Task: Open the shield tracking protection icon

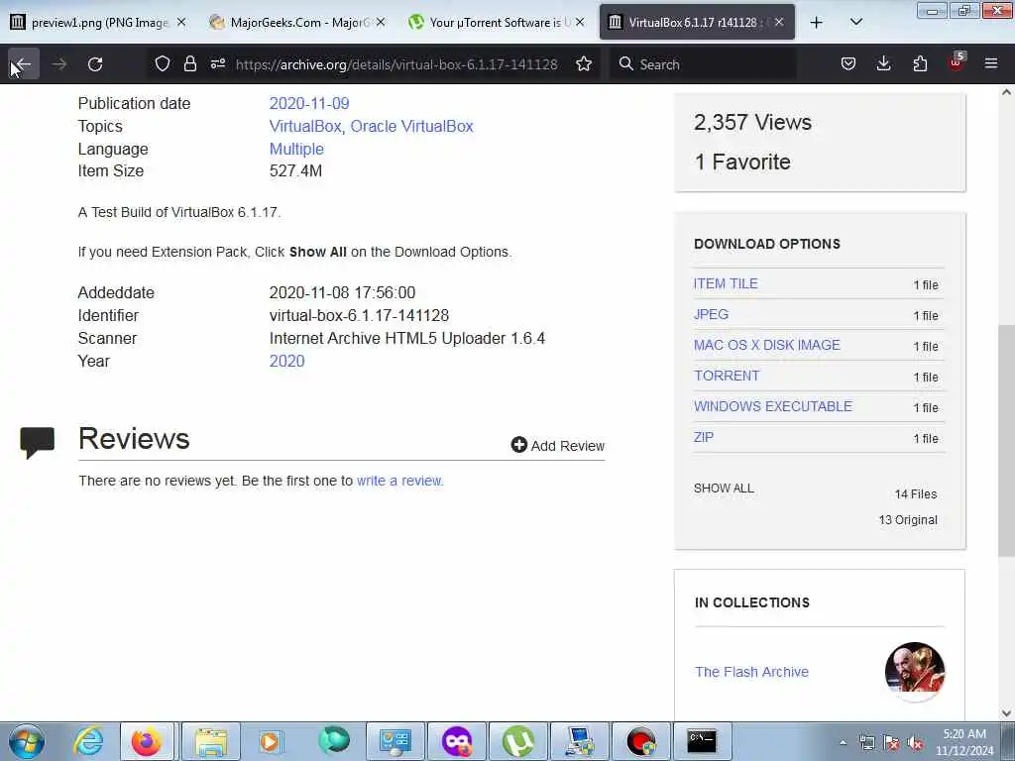Action: 163,63
